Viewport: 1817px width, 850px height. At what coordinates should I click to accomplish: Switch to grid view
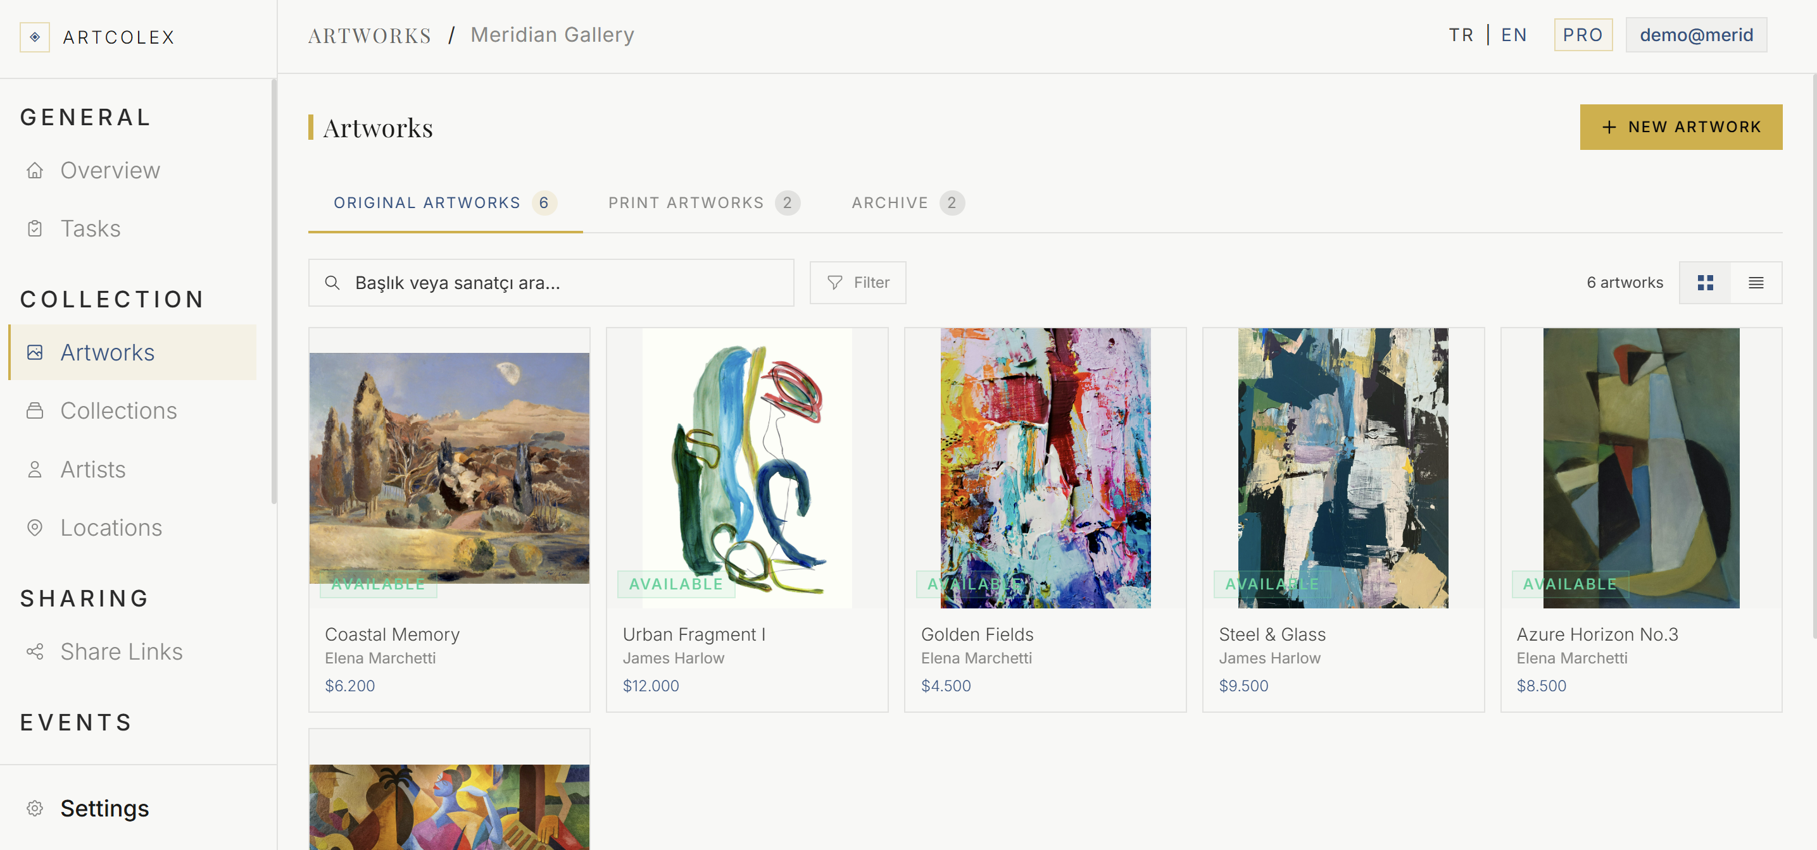click(x=1706, y=283)
